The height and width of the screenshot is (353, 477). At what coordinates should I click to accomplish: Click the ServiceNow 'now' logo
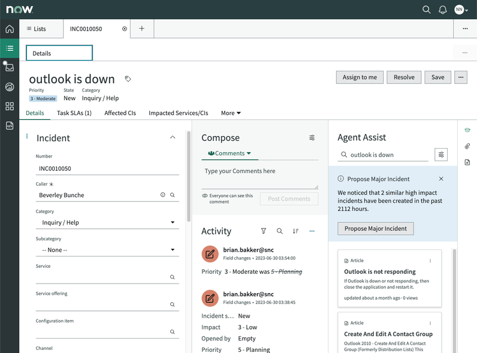19,10
